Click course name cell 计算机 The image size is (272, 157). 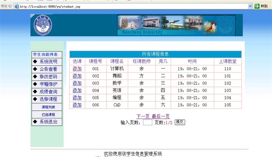click(x=117, y=69)
